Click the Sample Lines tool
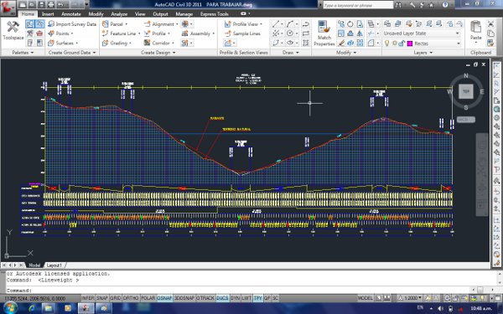Image resolution: width=503 pixels, height=314 pixels. 242,33
